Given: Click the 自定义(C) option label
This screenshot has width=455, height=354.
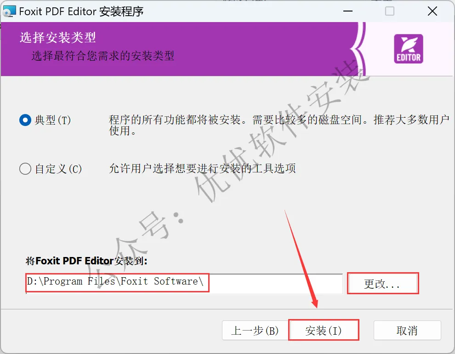Looking at the screenshot, I should tap(58, 169).
